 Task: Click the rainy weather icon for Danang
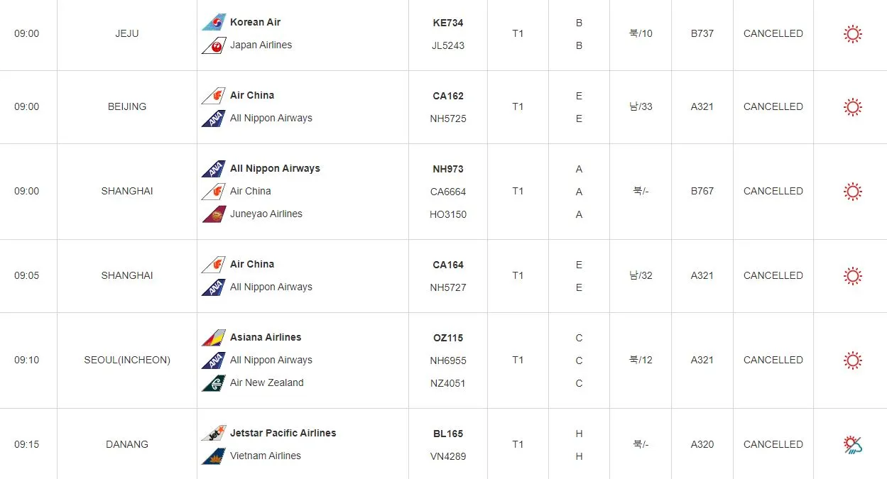852,445
